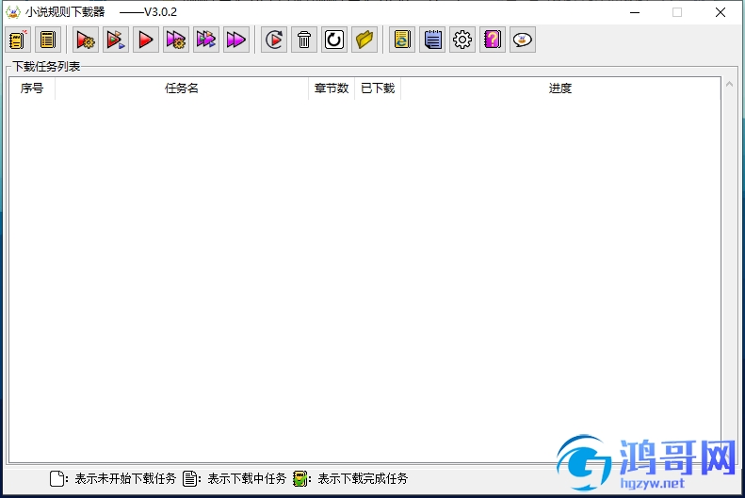Click the blank page icon for unstarted tasks
This screenshot has width=745, height=498.
pos(57,478)
